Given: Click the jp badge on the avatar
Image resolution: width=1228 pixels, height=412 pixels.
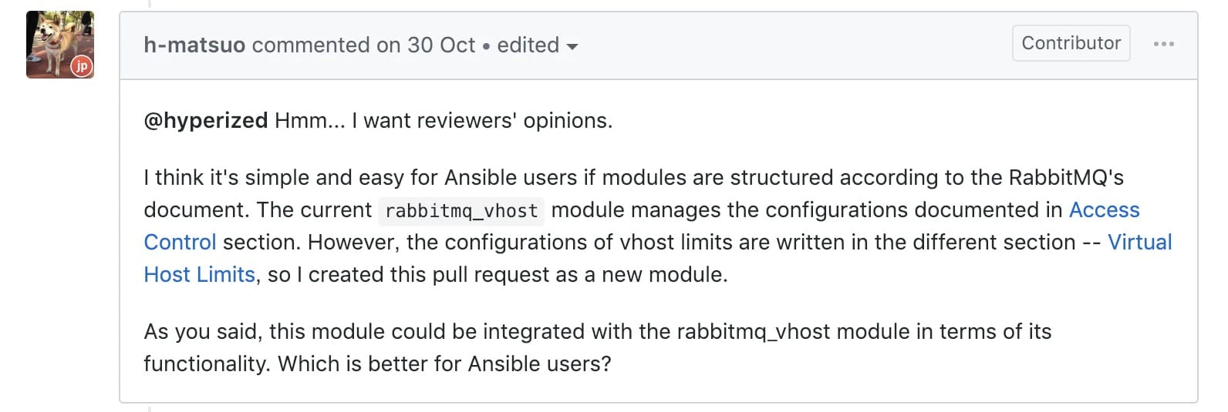Looking at the screenshot, I should pos(82,66).
